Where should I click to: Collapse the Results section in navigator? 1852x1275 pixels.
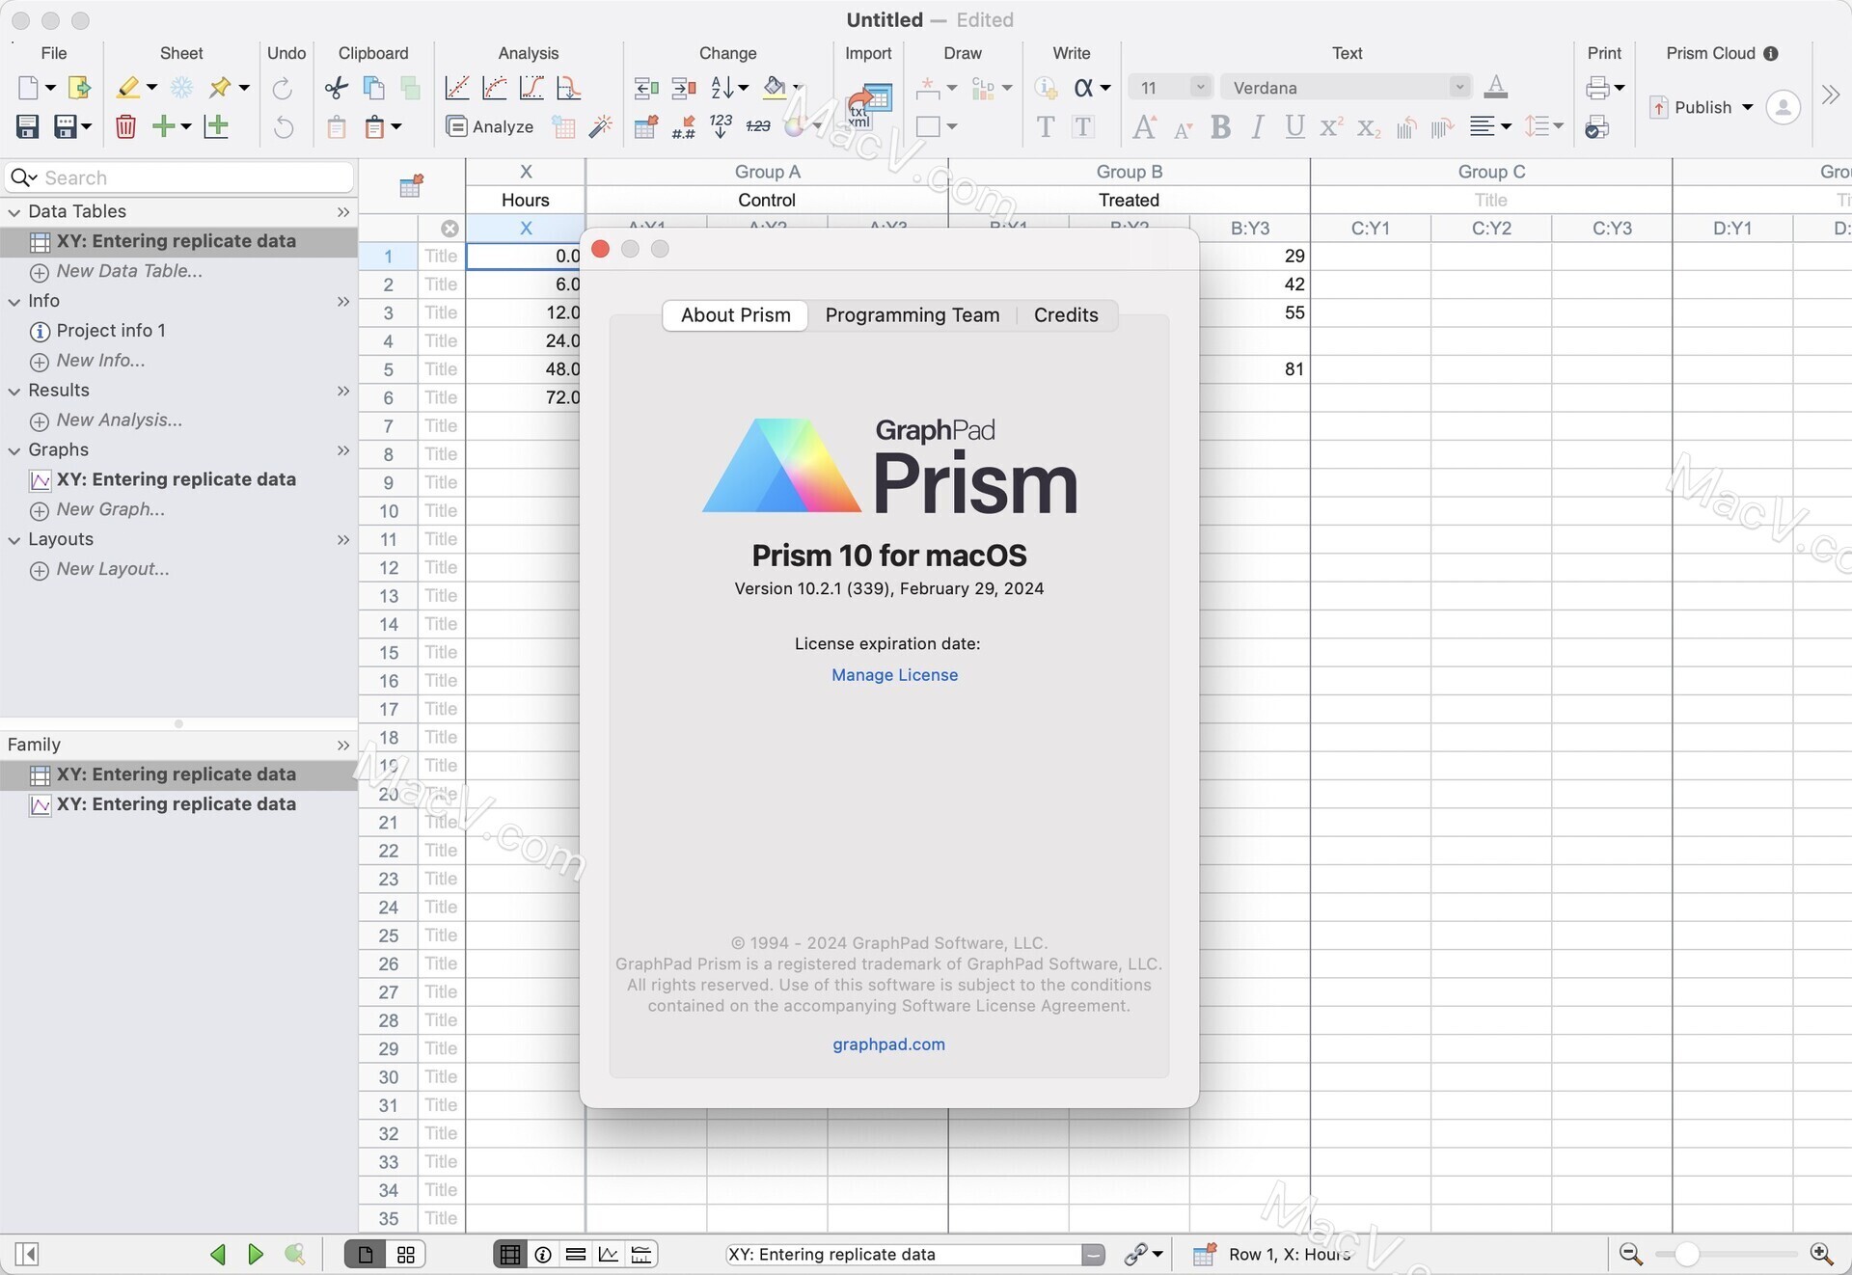coord(14,391)
